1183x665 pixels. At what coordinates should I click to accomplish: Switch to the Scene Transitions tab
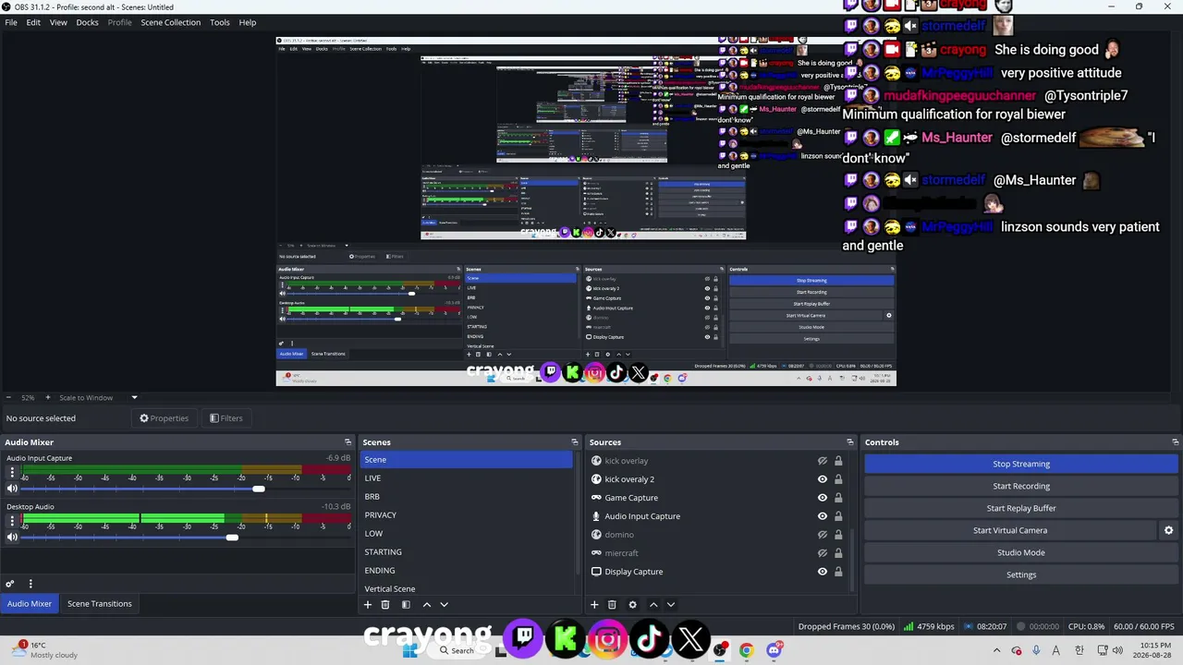coord(99,604)
